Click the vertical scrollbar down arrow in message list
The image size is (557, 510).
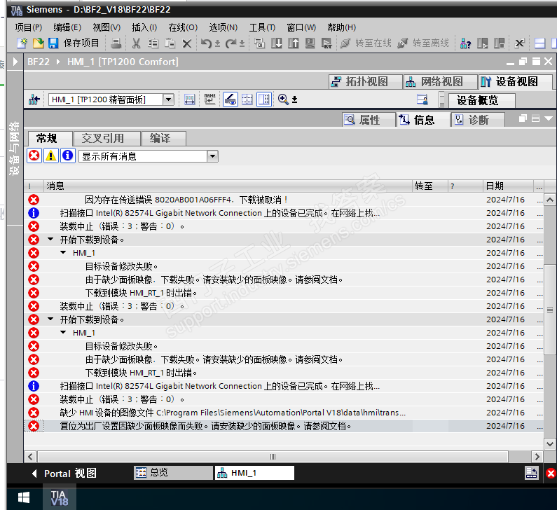(549, 444)
